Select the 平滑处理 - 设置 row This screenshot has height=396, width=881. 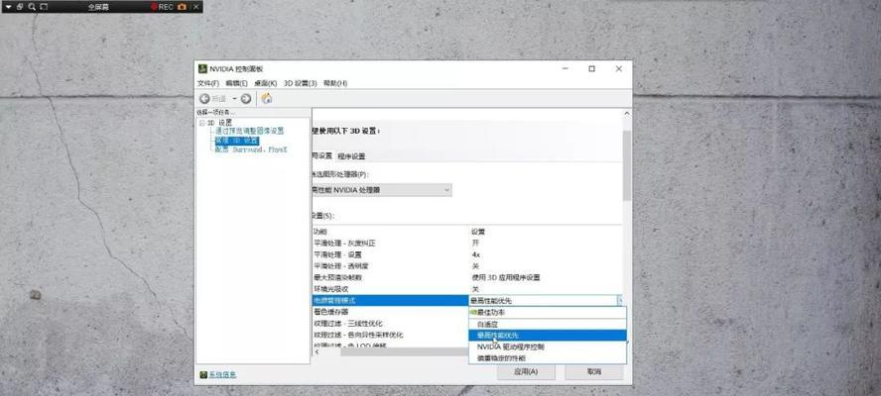click(x=467, y=254)
